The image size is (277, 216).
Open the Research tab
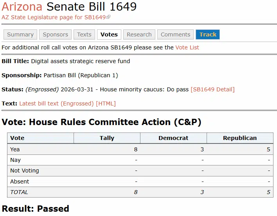pyautogui.click(x=139, y=34)
